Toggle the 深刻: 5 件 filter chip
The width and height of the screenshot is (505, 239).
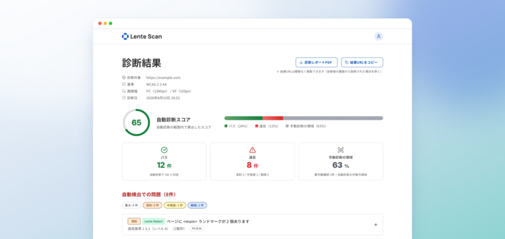tap(152, 205)
